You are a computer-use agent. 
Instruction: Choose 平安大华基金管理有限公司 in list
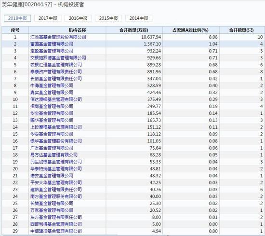(x=56, y=183)
